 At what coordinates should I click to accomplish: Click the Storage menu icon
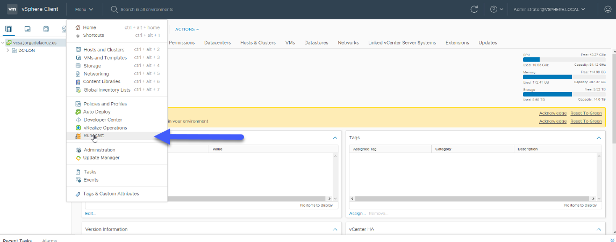point(78,66)
